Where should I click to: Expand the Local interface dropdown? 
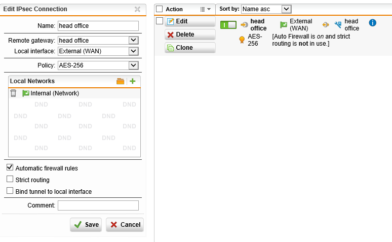click(133, 51)
